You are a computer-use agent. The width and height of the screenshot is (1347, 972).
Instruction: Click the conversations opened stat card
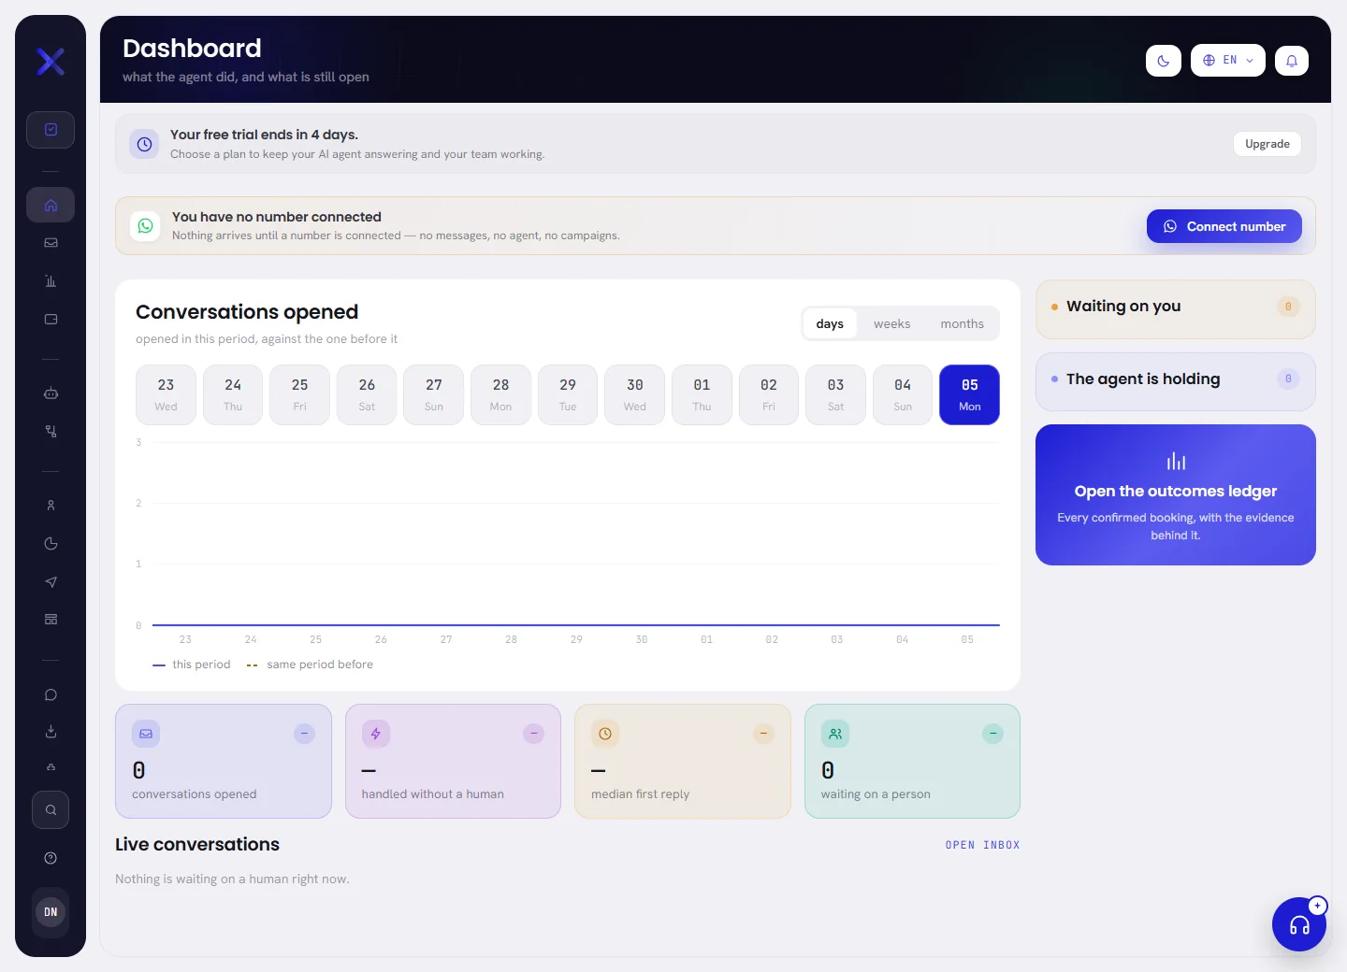click(224, 762)
